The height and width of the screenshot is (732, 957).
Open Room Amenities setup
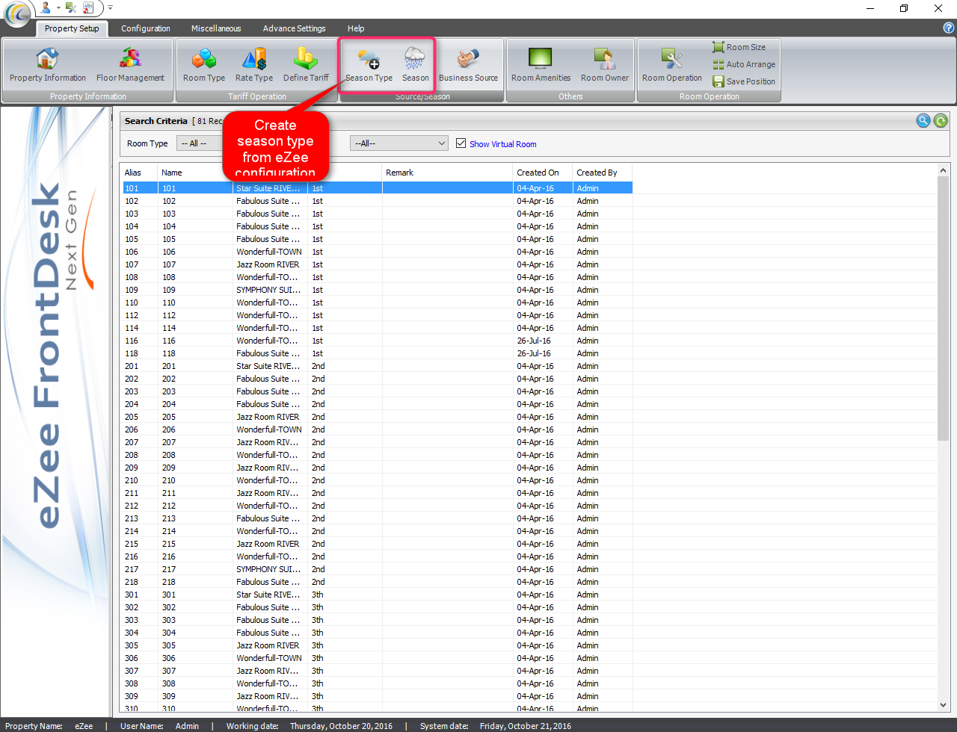[541, 65]
